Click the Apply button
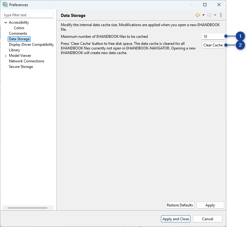Image resolution: width=246 pixels, height=227 pixels. coord(210,205)
